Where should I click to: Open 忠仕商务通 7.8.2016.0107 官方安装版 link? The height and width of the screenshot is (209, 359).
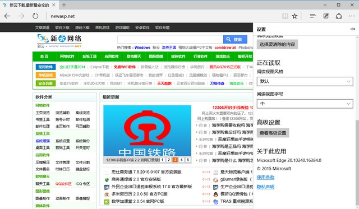click(x=146, y=172)
